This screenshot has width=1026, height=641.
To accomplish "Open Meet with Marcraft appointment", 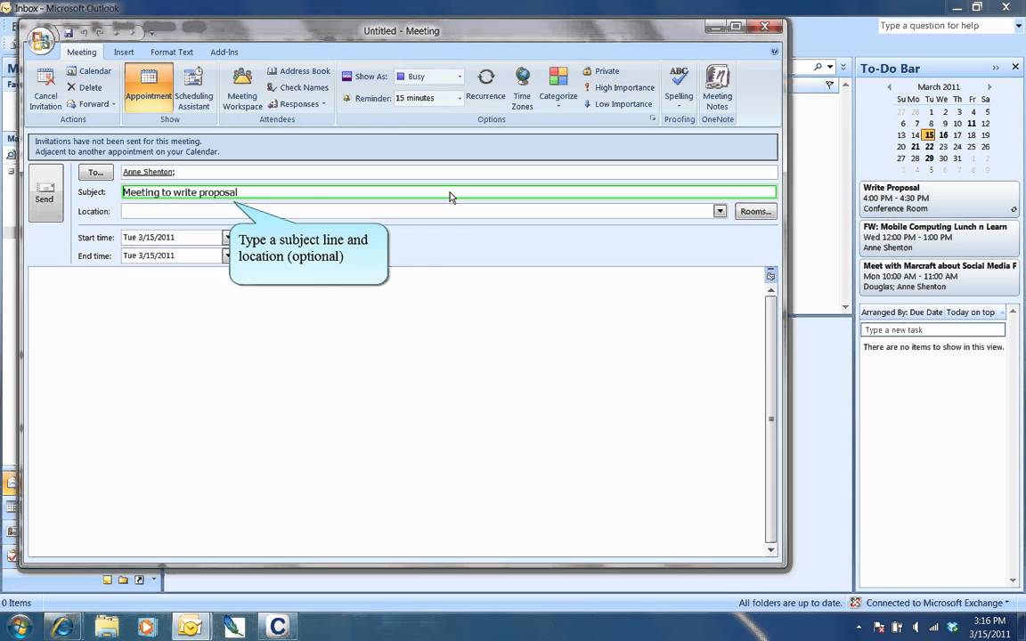I will (939, 276).
